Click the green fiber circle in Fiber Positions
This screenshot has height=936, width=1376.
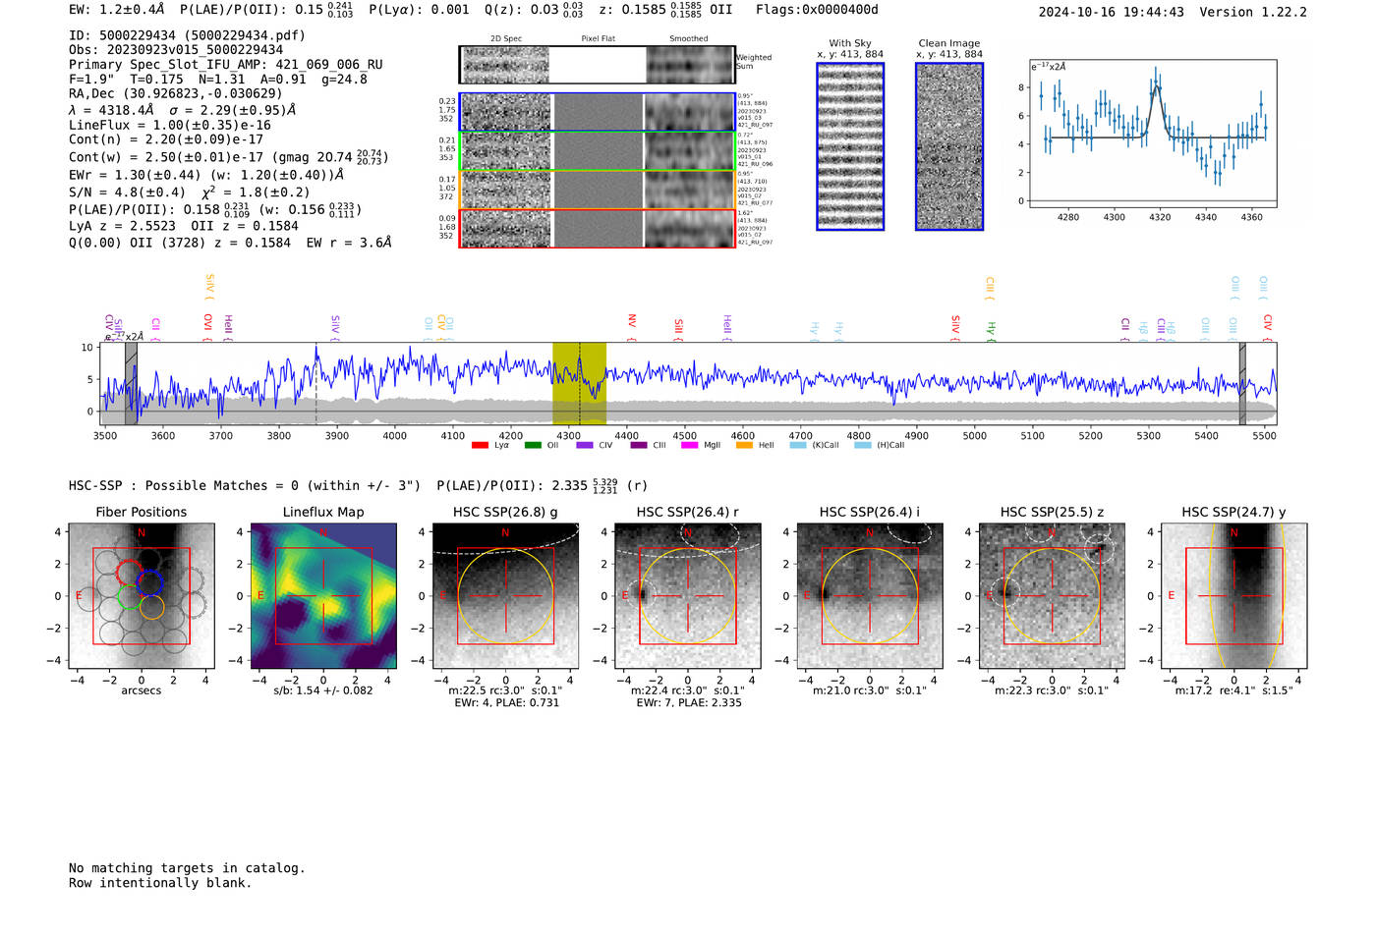130,595
